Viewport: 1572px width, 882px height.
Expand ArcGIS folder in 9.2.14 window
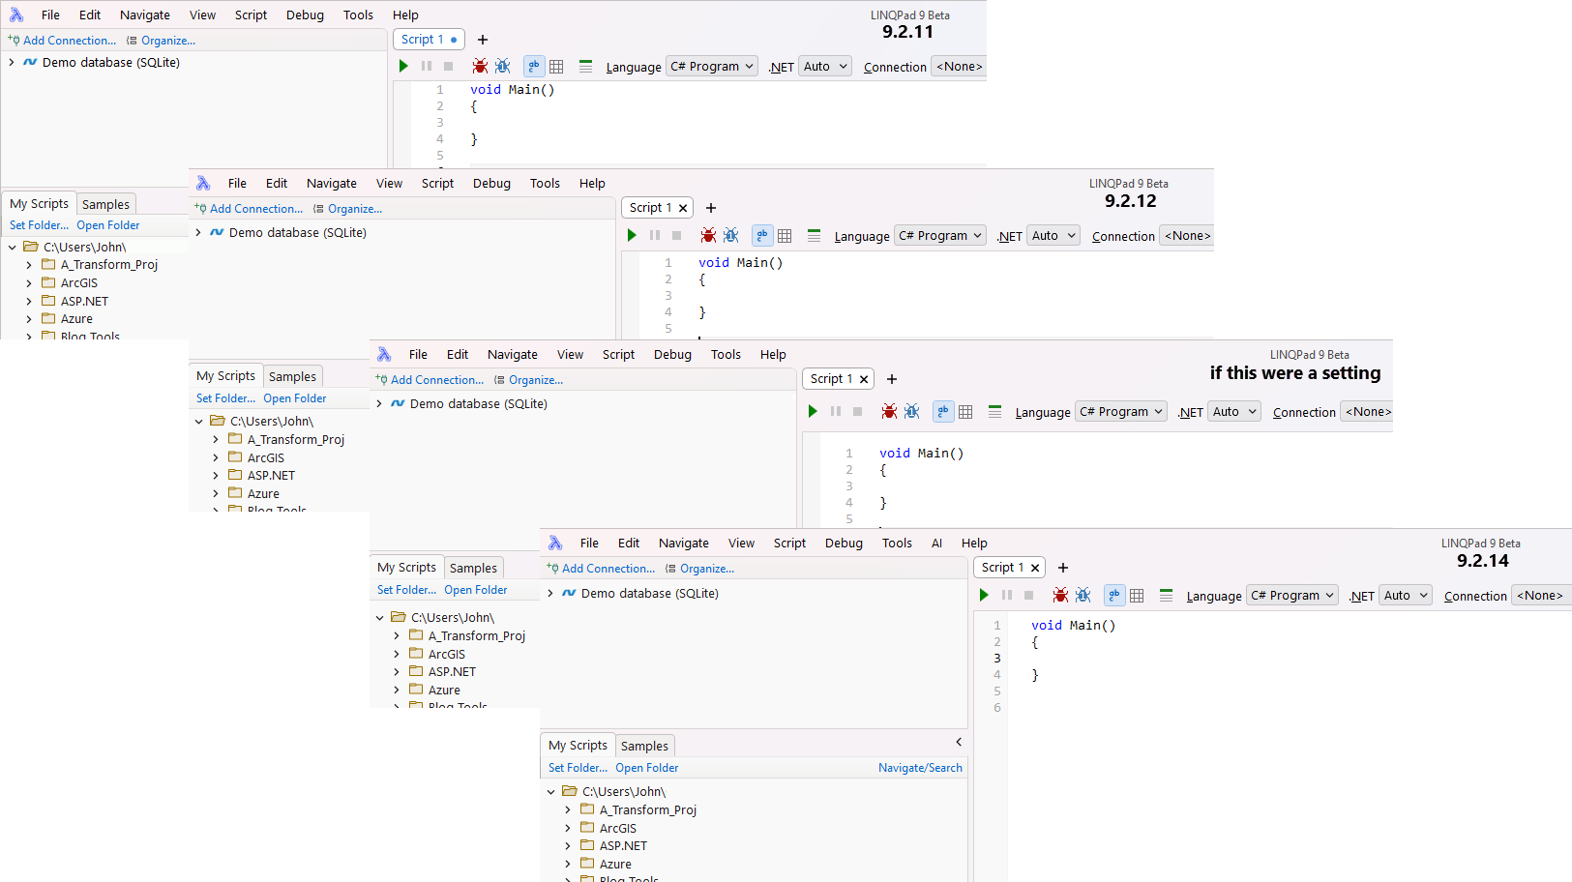pos(568,828)
